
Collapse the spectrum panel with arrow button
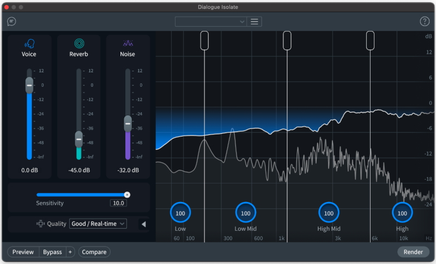143,224
